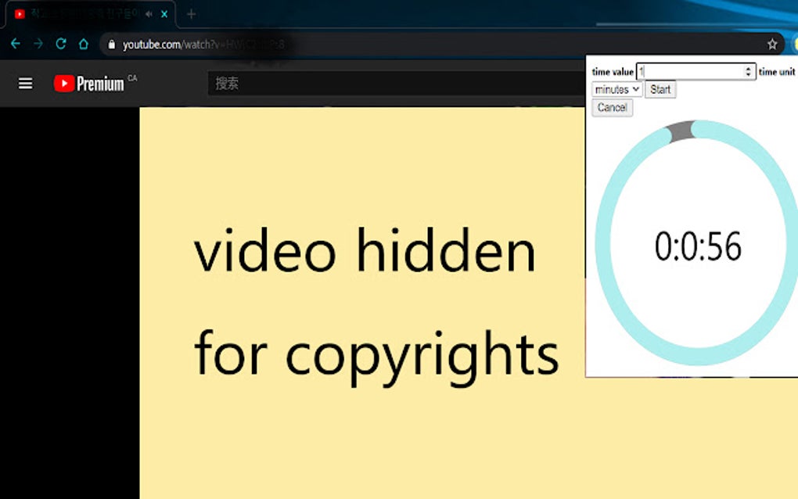798x499 pixels.
Task: Reload the page with the refresh icon
Action: (61, 44)
